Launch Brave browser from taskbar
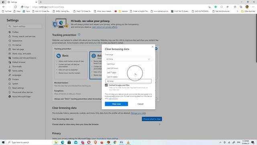Screen dimensions: 257x145 (x=96, y=142)
